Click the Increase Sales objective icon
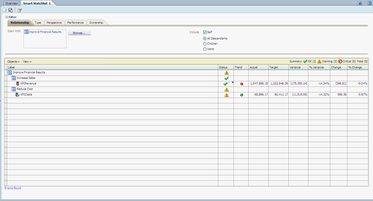Image resolution: width=373 pixels, height=201 pixels. 14,78
